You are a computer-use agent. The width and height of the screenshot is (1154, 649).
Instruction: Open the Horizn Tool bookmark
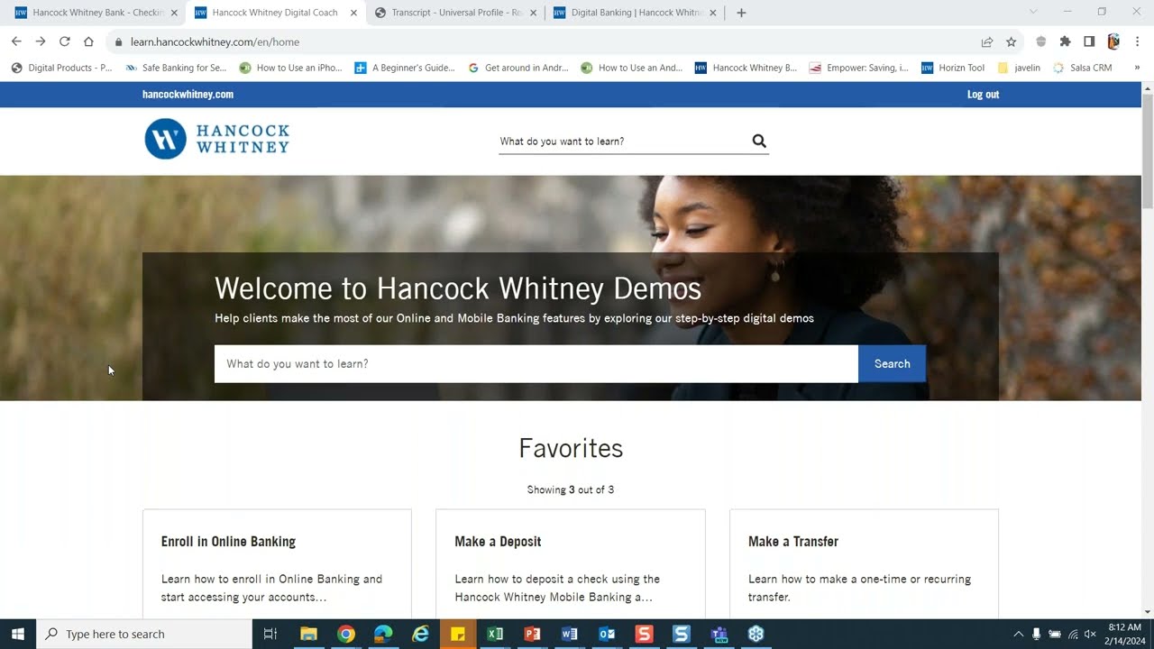click(953, 68)
